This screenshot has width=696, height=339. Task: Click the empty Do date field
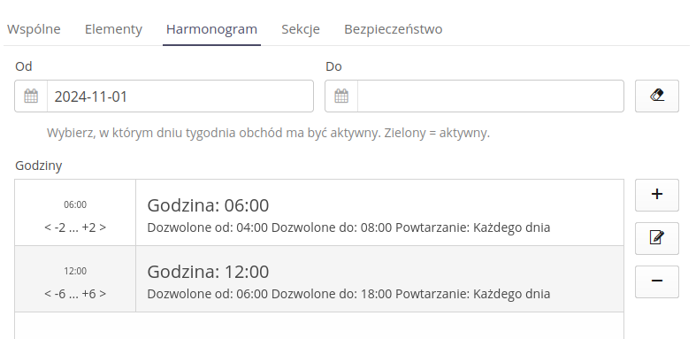click(491, 96)
